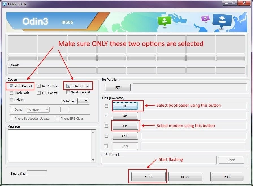Viewport: 253px width, 186px height.
Task: Click the AP file path field
Action: [194, 116]
